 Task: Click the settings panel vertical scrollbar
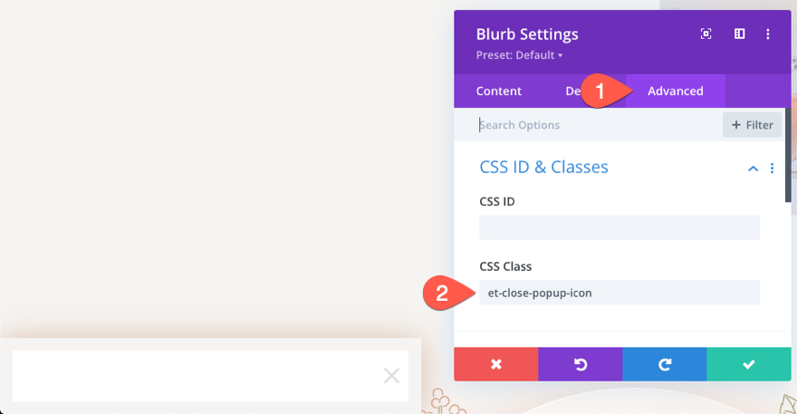788,155
